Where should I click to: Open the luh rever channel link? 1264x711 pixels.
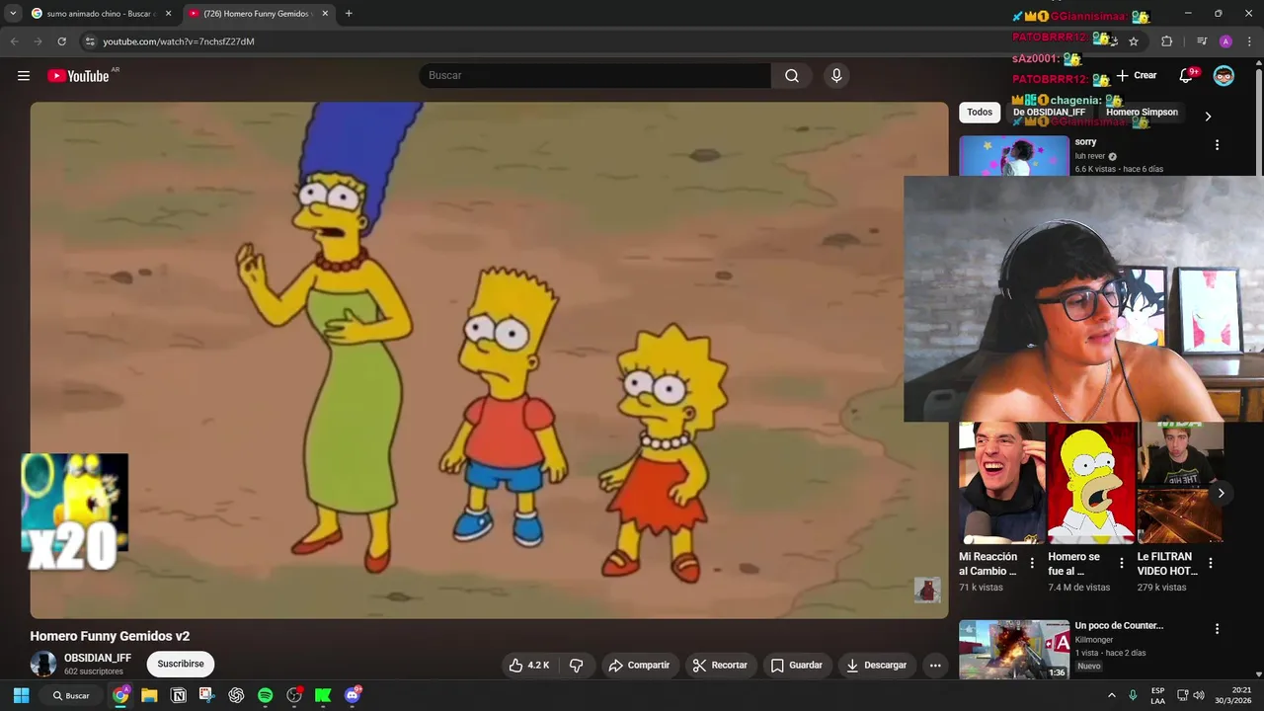1090,156
